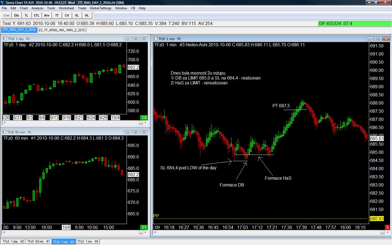Open the Analysis menu
The width and height of the screenshot is (392, 245).
[x=38, y=8]
